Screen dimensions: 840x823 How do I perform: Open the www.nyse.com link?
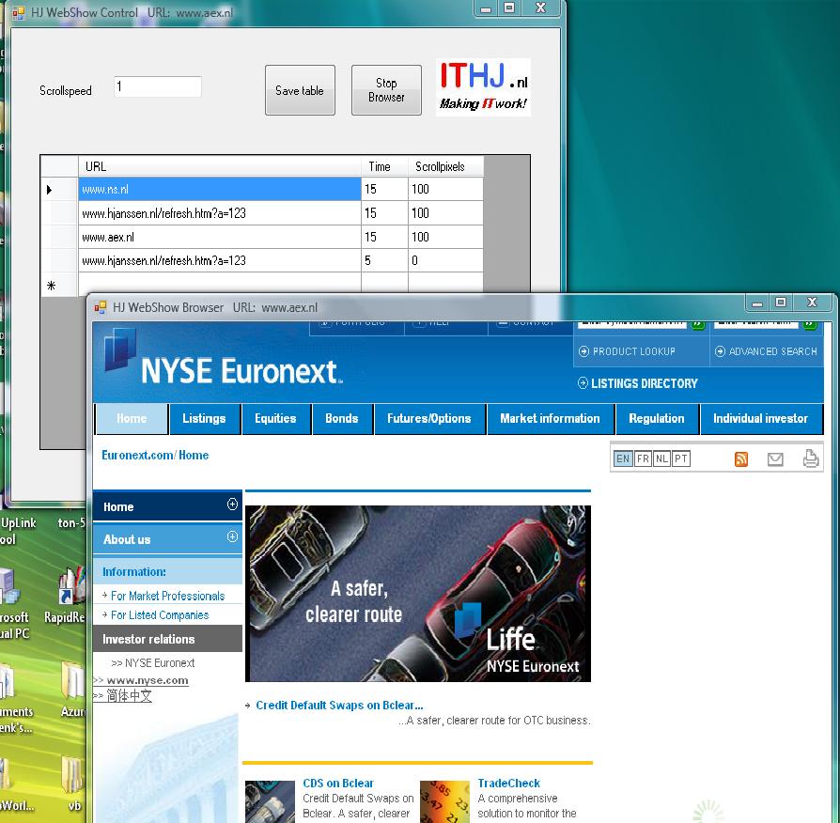point(148,680)
